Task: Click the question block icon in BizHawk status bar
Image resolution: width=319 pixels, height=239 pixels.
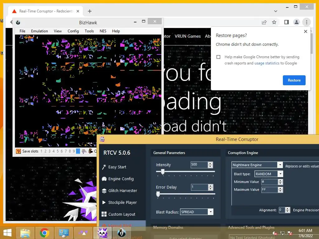Action: point(18,151)
